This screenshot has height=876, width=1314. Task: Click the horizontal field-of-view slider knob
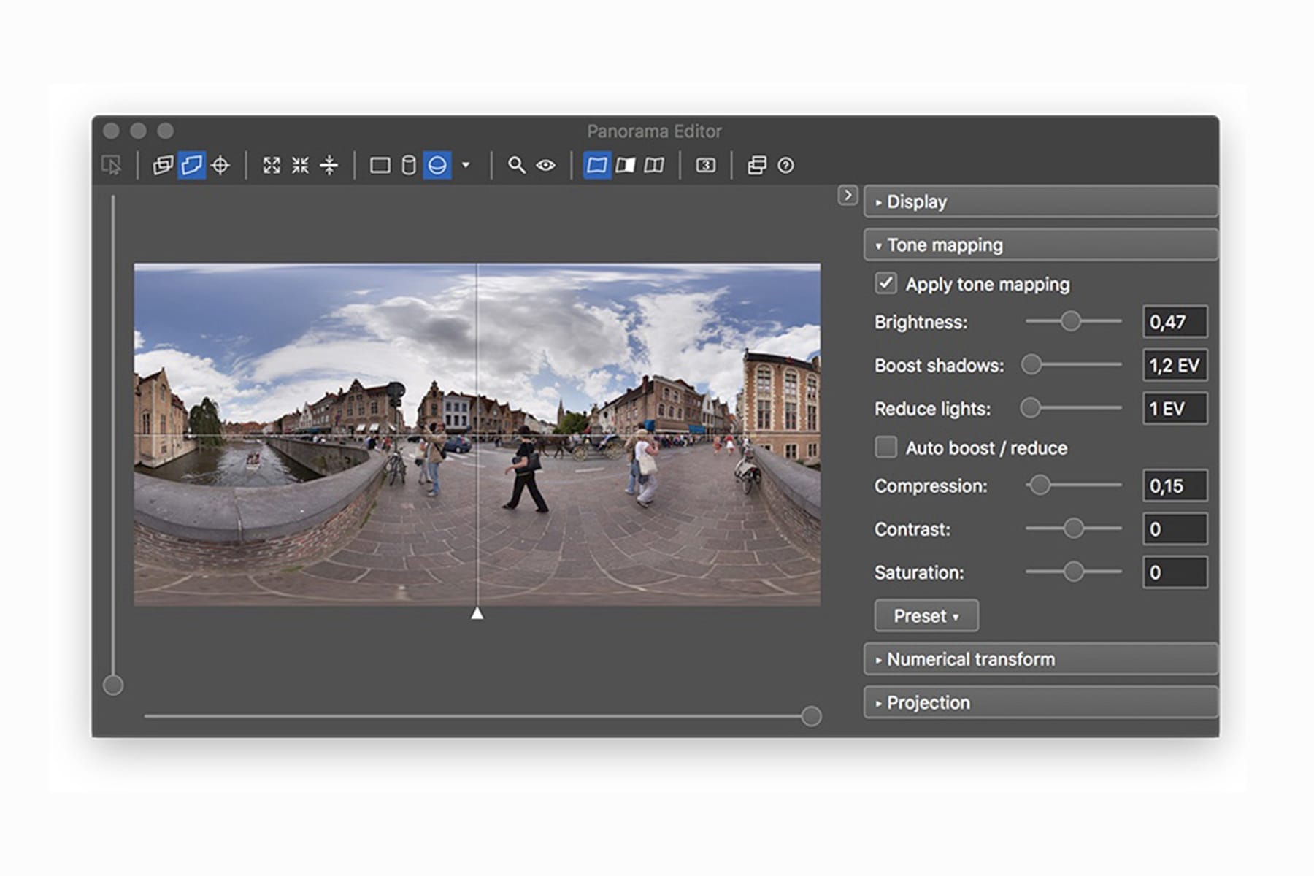[x=811, y=716]
